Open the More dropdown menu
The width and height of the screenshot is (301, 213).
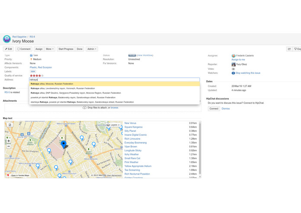(50, 49)
